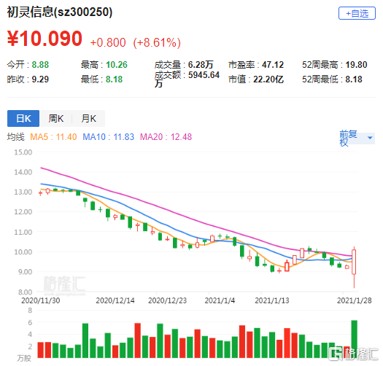Click the current price ¥10.090
Viewport: 383px width, 366px height.
(45, 39)
